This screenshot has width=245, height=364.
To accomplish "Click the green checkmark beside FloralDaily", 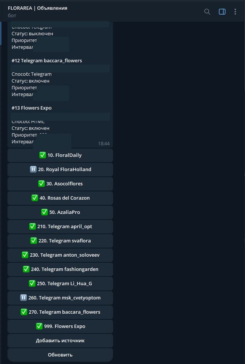I will tap(42, 155).
